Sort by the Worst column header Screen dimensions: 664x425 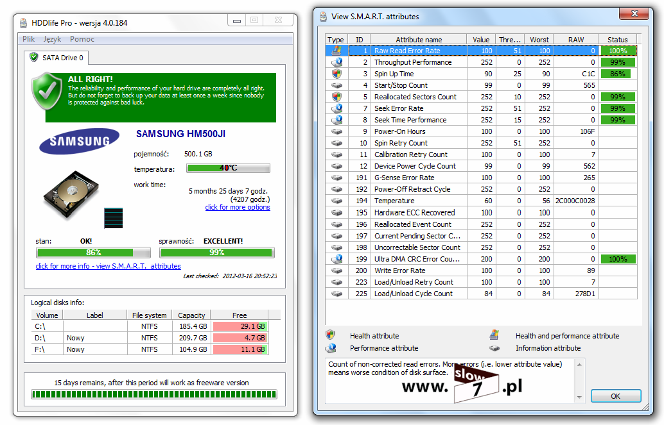coord(539,39)
